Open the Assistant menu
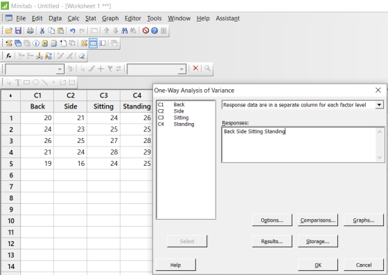The height and width of the screenshot is (275, 388). [x=228, y=18]
